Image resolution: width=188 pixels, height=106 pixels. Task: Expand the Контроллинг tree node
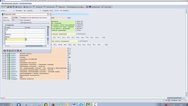tap(5, 56)
